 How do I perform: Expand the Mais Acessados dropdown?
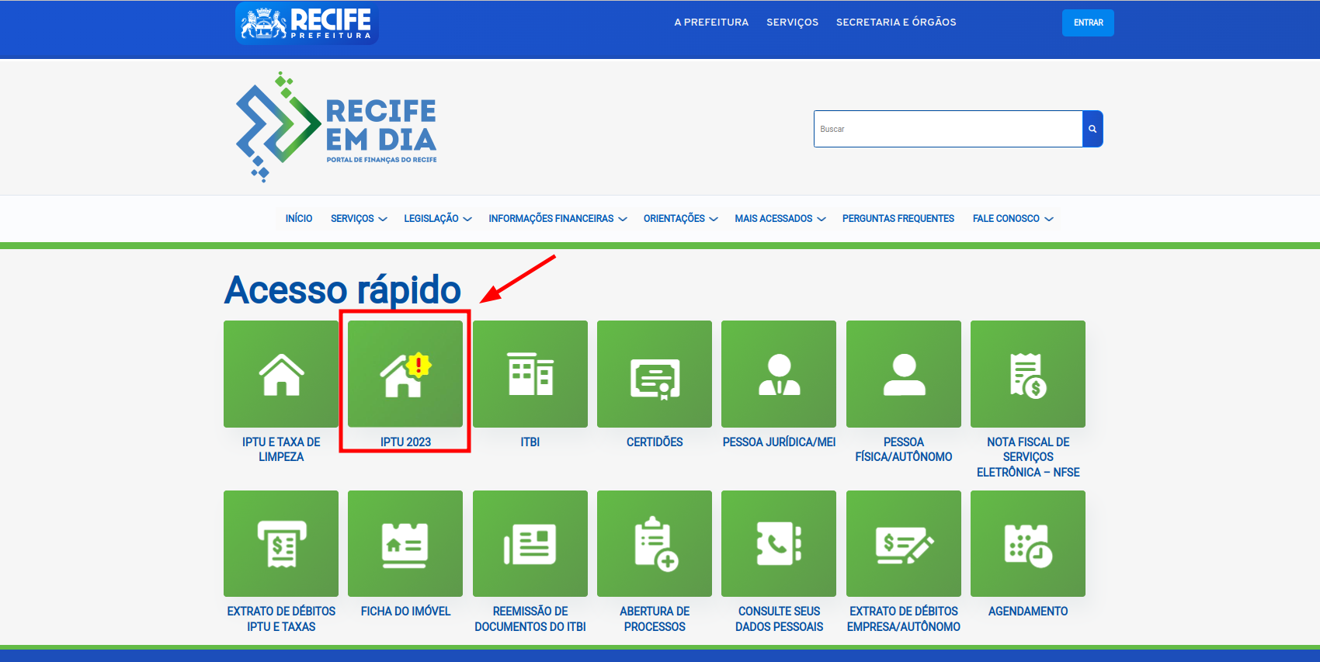[780, 219]
